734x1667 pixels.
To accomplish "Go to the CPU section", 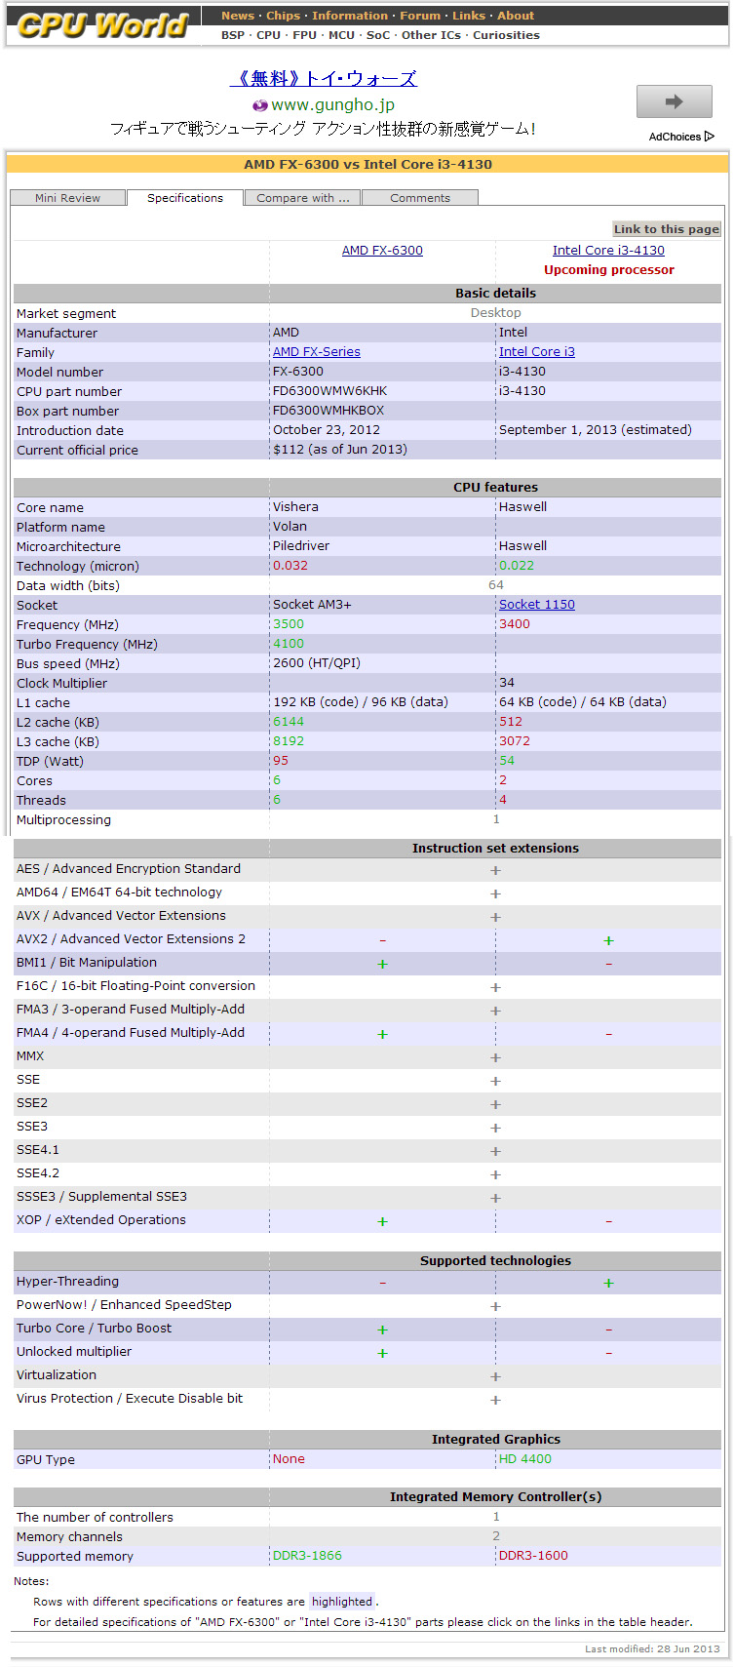I will point(268,35).
